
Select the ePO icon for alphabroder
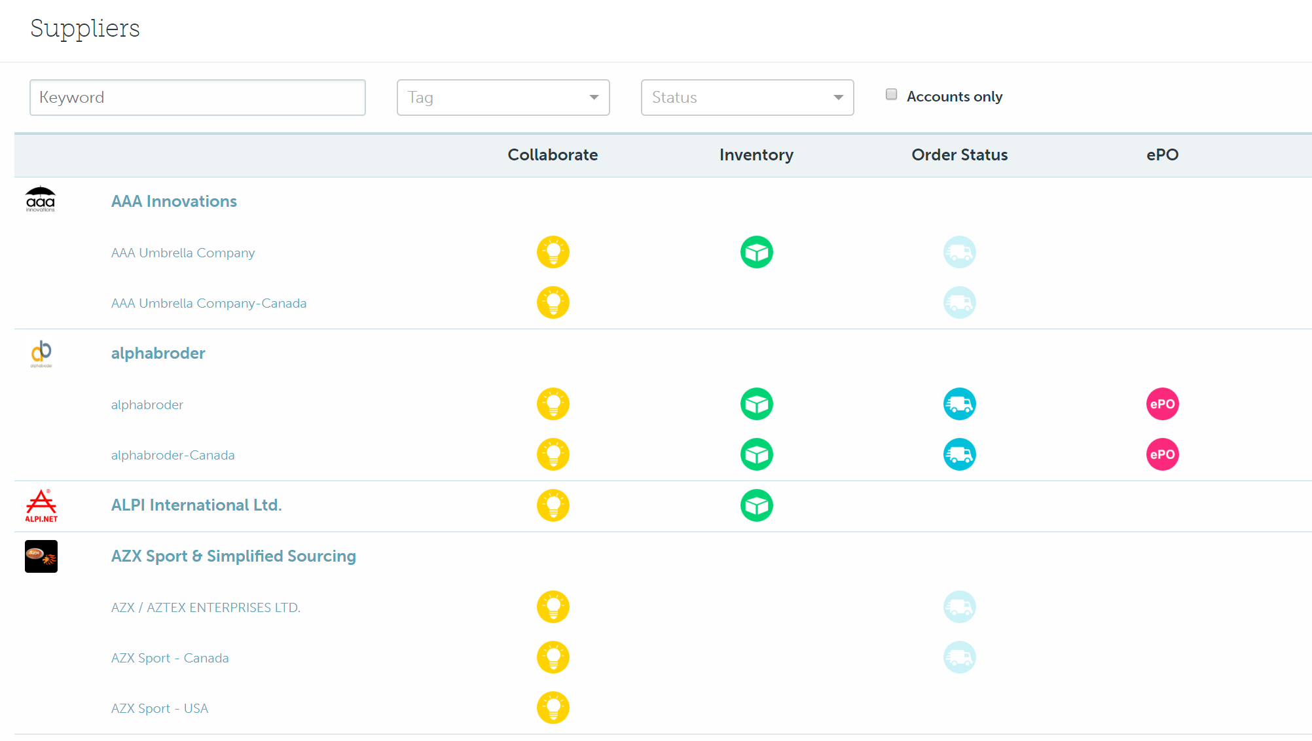tap(1162, 404)
